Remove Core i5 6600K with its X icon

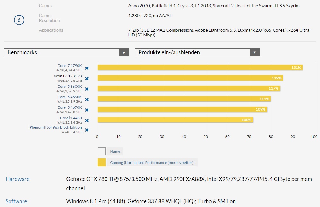[x=87, y=89]
